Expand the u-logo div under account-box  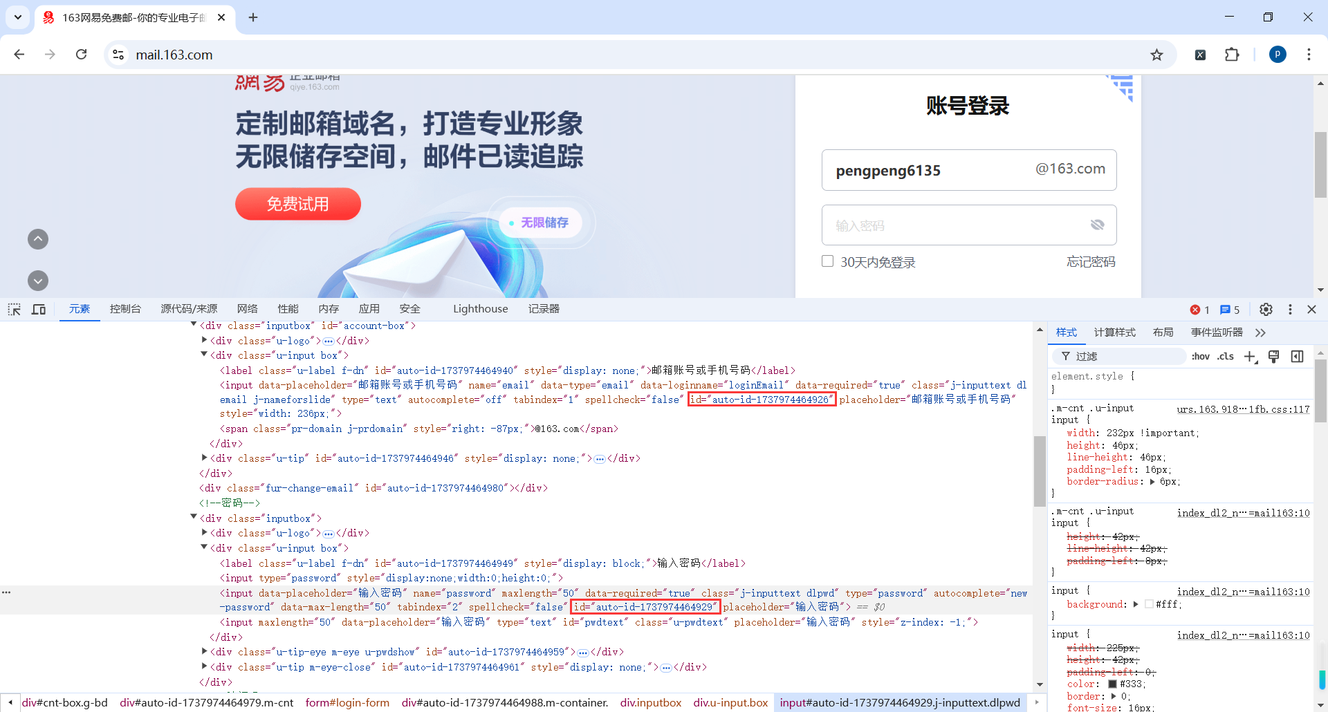pyautogui.click(x=204, y=340)
